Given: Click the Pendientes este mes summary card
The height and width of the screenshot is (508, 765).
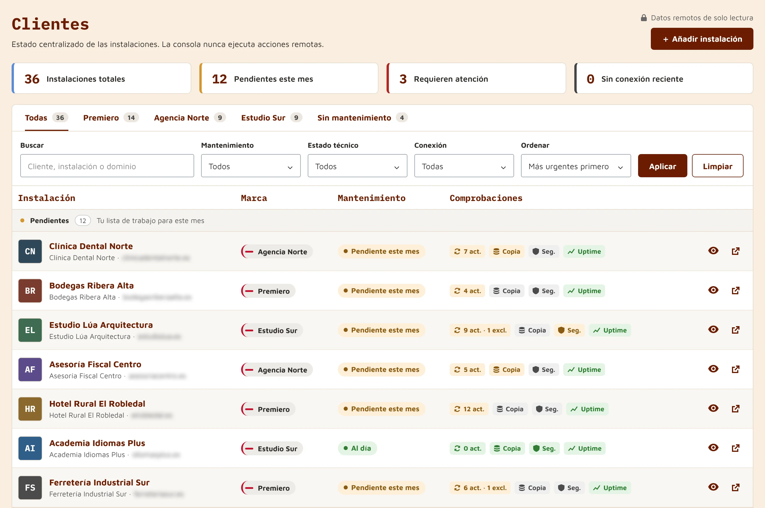Looking at the screenshot, I should [x=289, y=78].
